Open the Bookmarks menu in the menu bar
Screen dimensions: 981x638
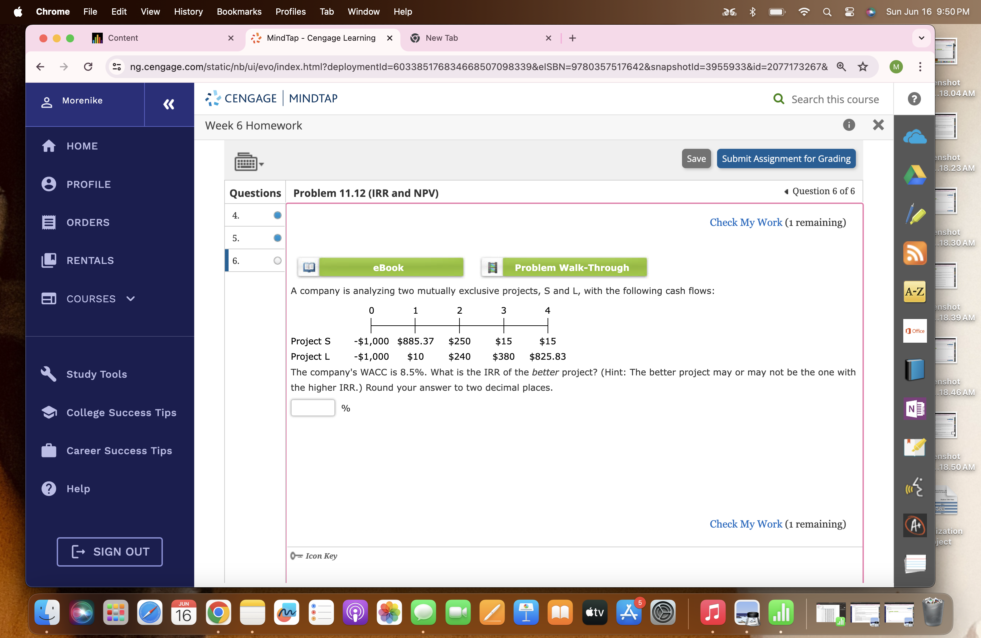pos(239,12)
